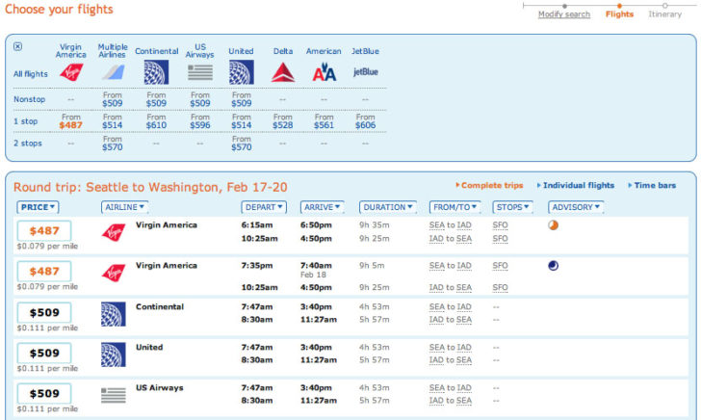Open the Arrive sort dropdown
Screen dimensions: 701x420
point(322,207)
